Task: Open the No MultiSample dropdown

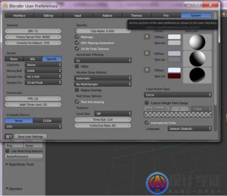Action: click(103, 84)
